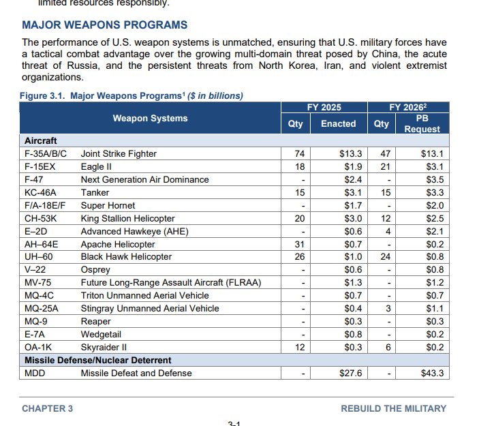Image resolution: width=479 pixels, height=426 pixels.
Task: Select the Weapon Systems column header
Action: 150,119
